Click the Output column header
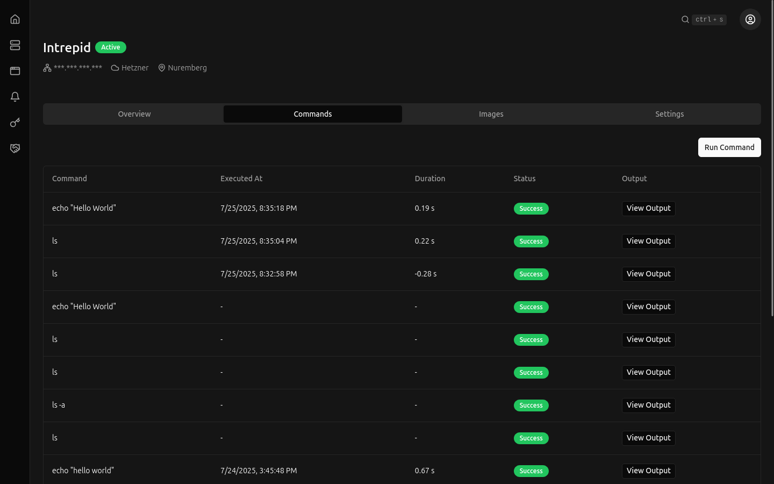The width and height of the screenshot is (774, 484). point(634,179)
